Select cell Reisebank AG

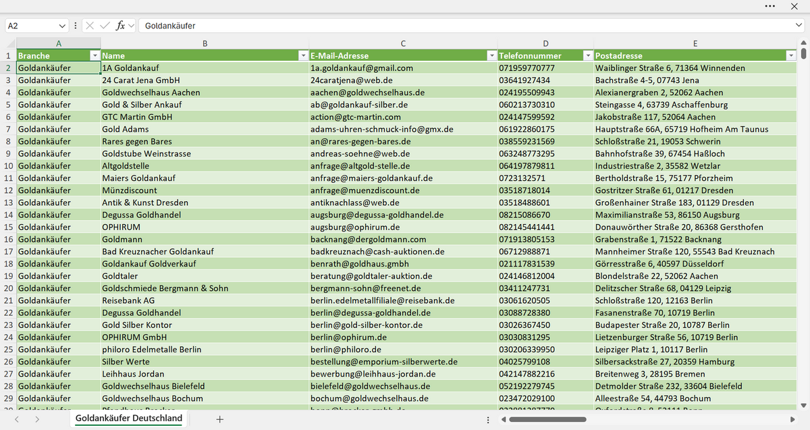coord(205,300)
